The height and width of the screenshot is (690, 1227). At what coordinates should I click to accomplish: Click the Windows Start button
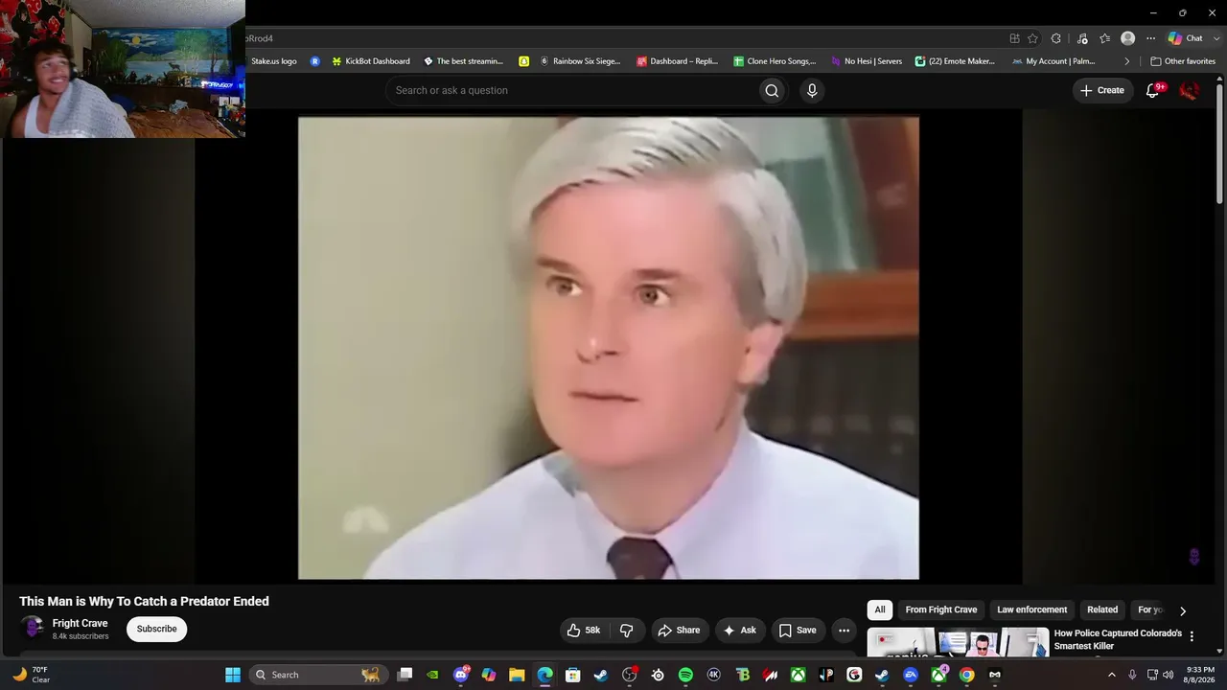tap(233, 675)
